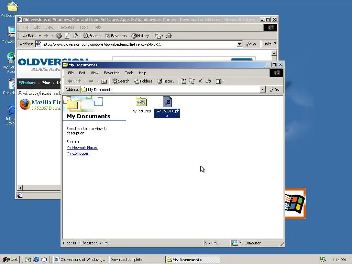This screenshot has height=264, width=352.
Task: Click the Mozilla Firefox logo icon
Action: coord(25,104)
